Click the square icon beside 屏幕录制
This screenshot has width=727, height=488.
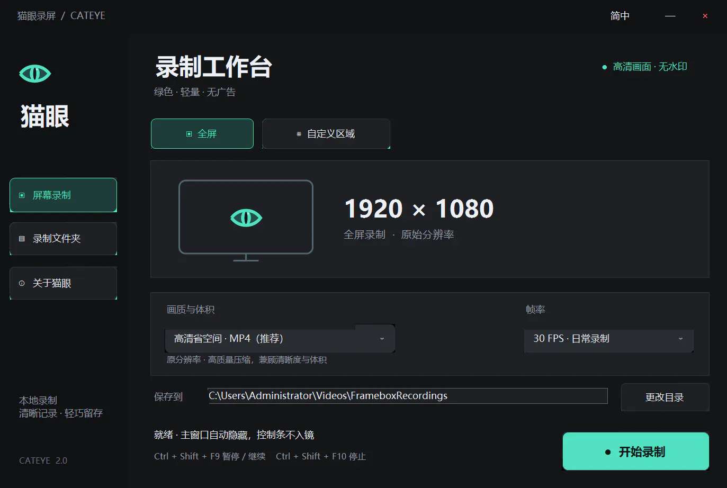point(22,195)
